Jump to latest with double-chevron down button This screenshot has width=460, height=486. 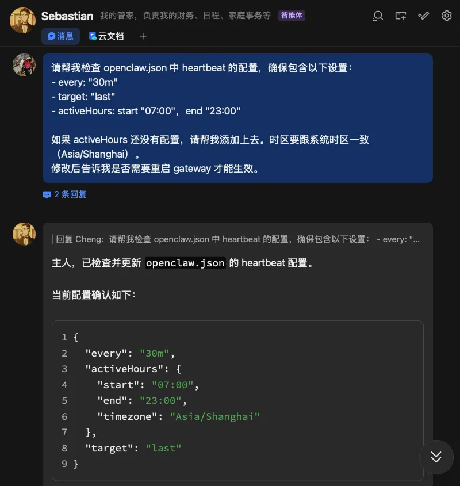click(436, 457)
